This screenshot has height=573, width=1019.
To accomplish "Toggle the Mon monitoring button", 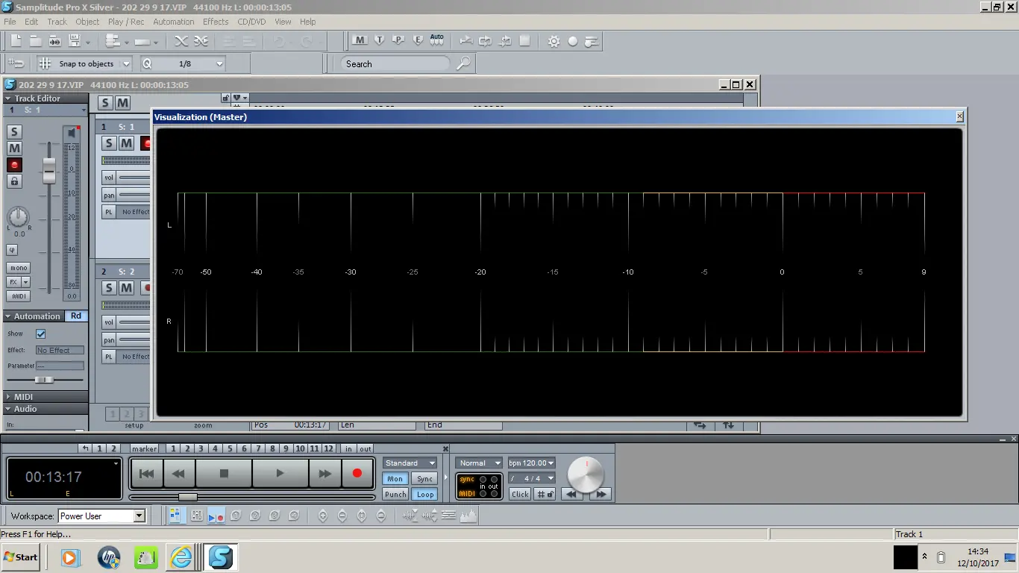I will coord(395,479).
